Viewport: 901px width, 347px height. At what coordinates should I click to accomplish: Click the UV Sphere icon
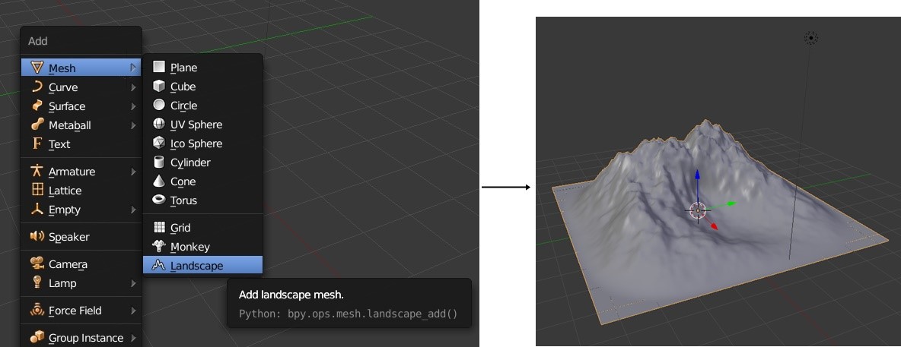pyautogui.click(x=159, y=124)
